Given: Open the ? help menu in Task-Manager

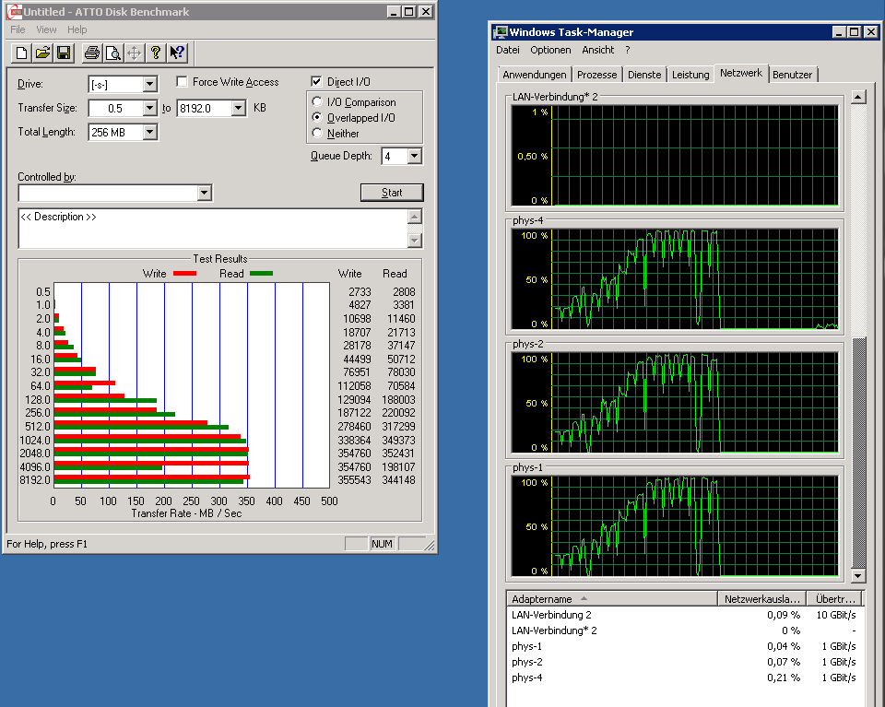Looking at the screenshot, I should pos(628,50).
